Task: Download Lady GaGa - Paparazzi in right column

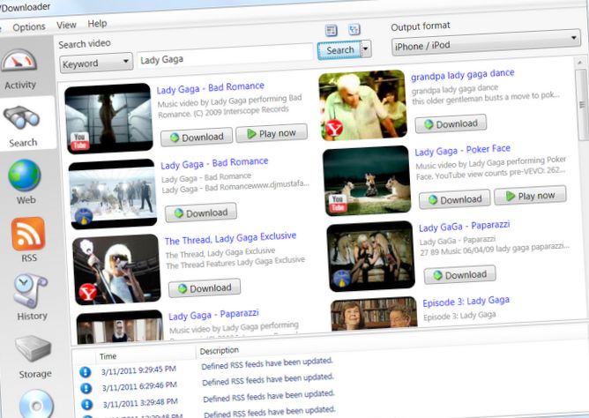Action: point(460,275)
